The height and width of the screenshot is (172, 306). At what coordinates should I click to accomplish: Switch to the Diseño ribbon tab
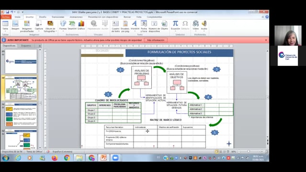pos(43,17)
